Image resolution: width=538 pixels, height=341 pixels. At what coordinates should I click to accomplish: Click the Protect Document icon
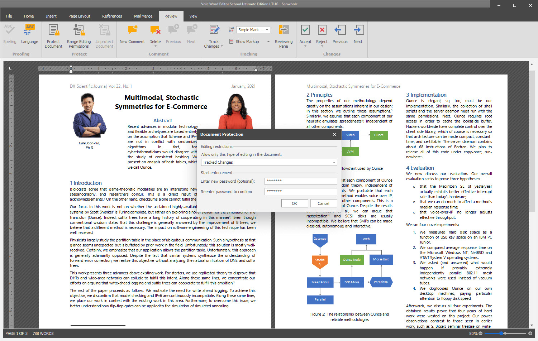pos(53,30)
